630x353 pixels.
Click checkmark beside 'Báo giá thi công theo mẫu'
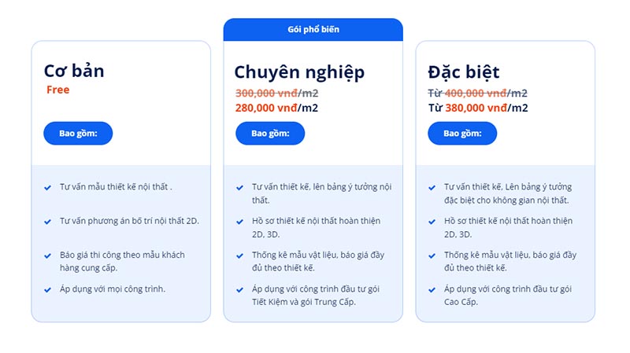pyautogui.click(x=49, y=256)
